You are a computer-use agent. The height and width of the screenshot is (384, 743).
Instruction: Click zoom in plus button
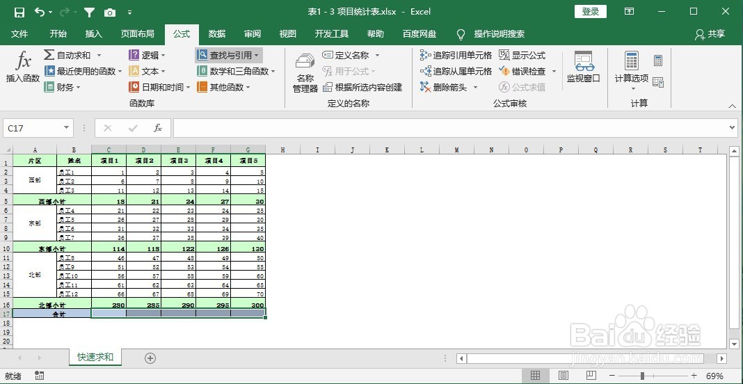pos(694,376)
